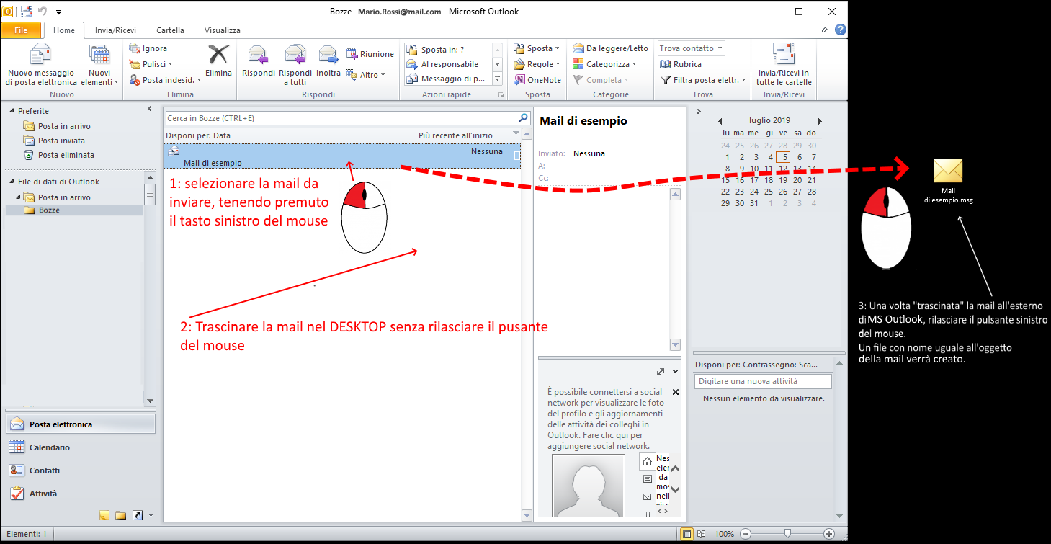Collapse File di dati di Outlook
1051x544 pixels.
12,182
